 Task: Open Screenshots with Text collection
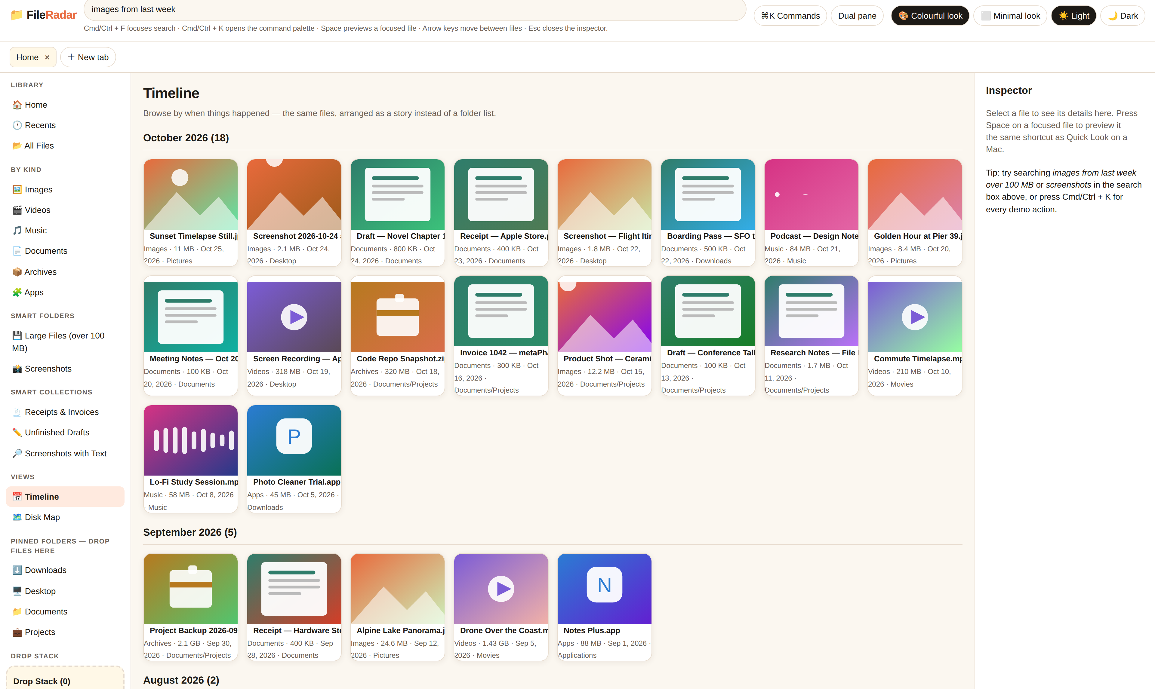[65, 454]
